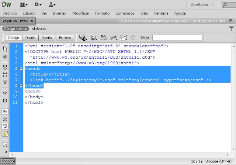Open the Ver menu
Screen dimensions: 236x165
(x=44, y=13)
